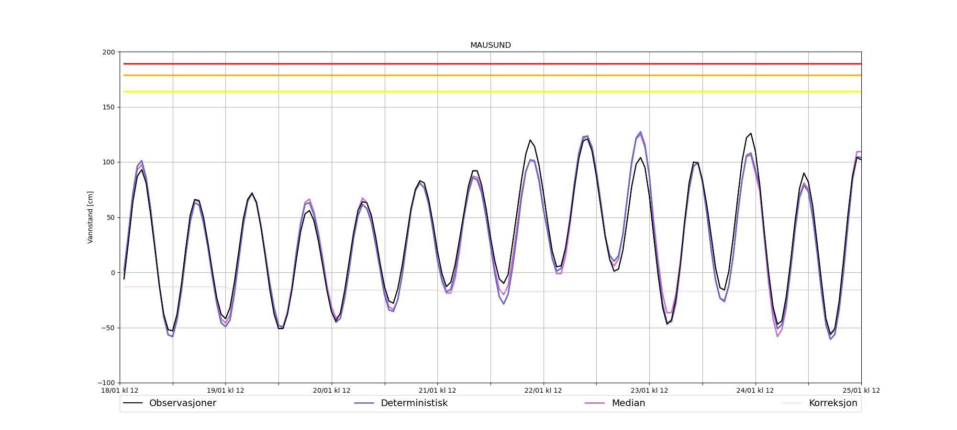Click the 25/01 kl 12 x-axis label
The image size is (957, 430).
pos(861,391)
